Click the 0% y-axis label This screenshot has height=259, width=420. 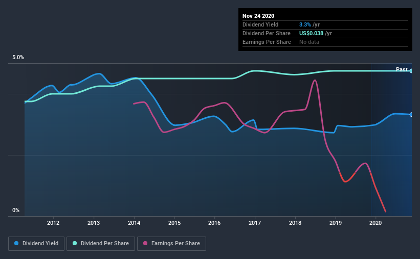(x=16, y=211)
